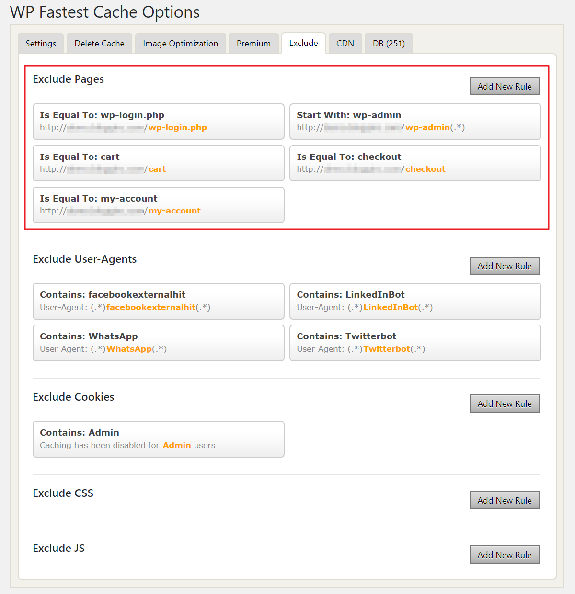This screenshot has height=594, width=575.
Task: Add new rule under Exclude CSS
Action: [x=504, y=500]
